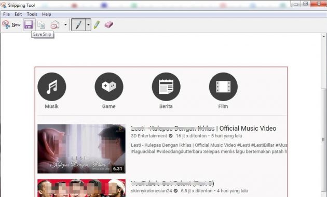Minimize the Snipping Tool window

[295, 4]
